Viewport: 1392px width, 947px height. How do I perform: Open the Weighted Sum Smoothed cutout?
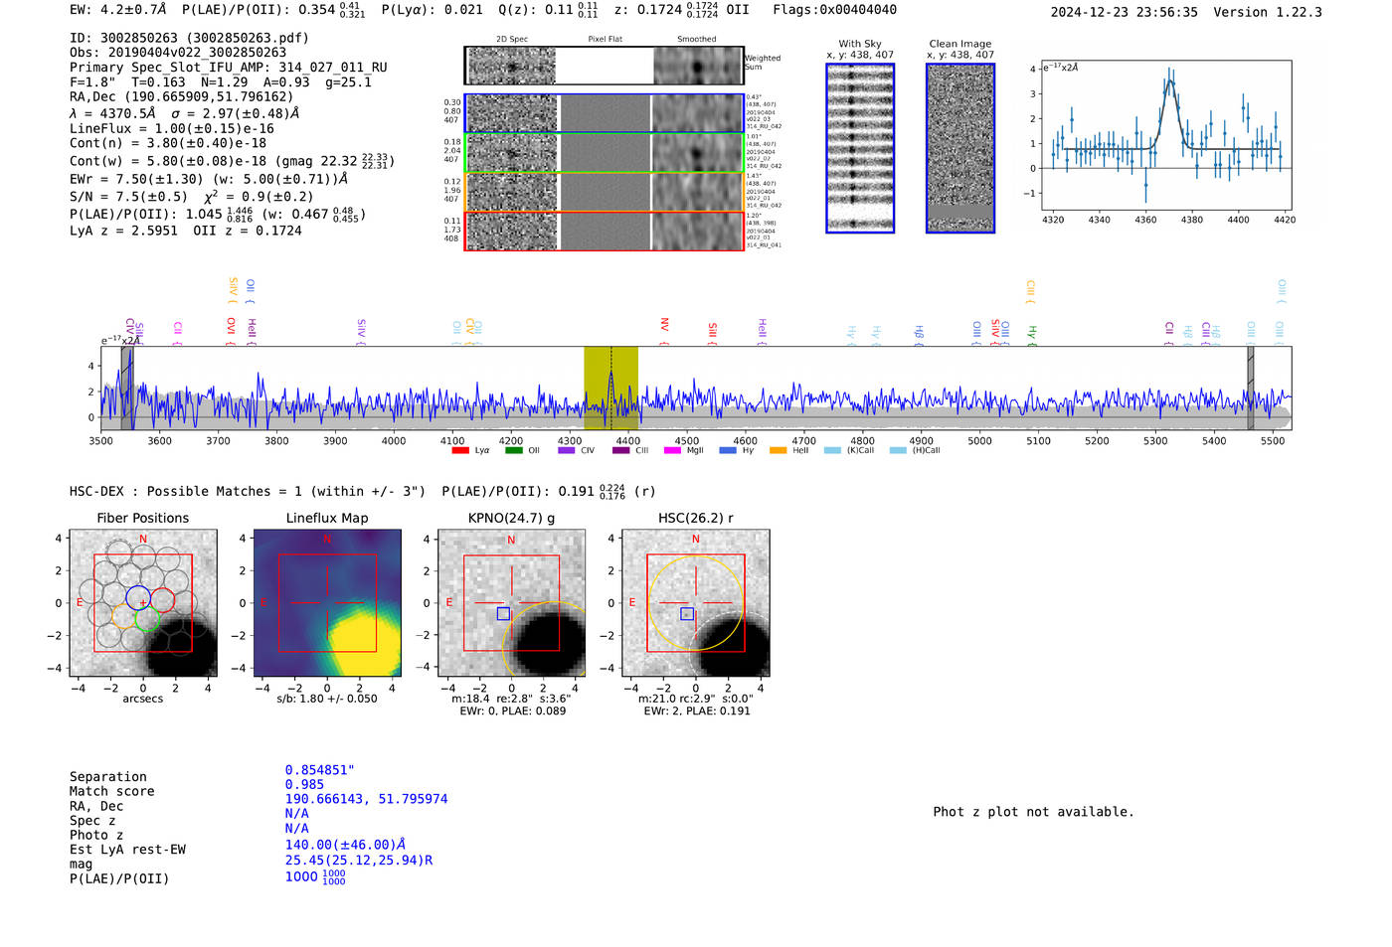[x=697, y=66]
